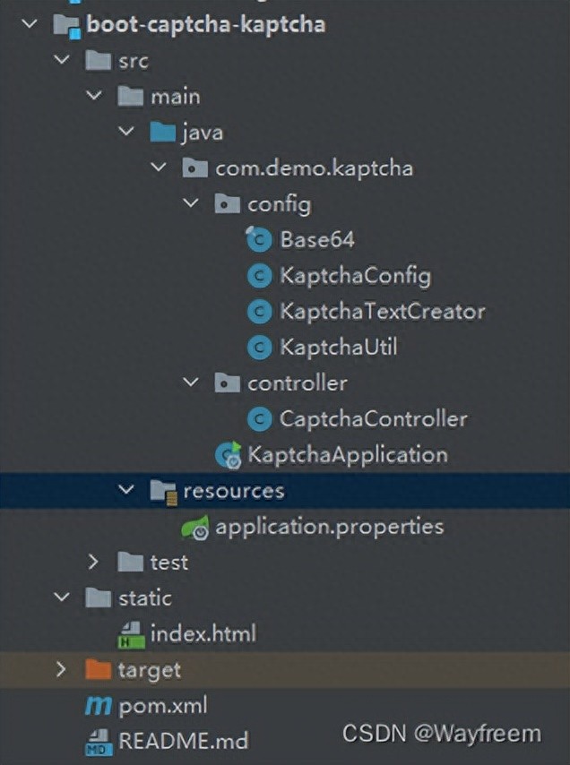
Task: Collapse the com.demo.kaptcha package chevron
Action: coord(159,168)
